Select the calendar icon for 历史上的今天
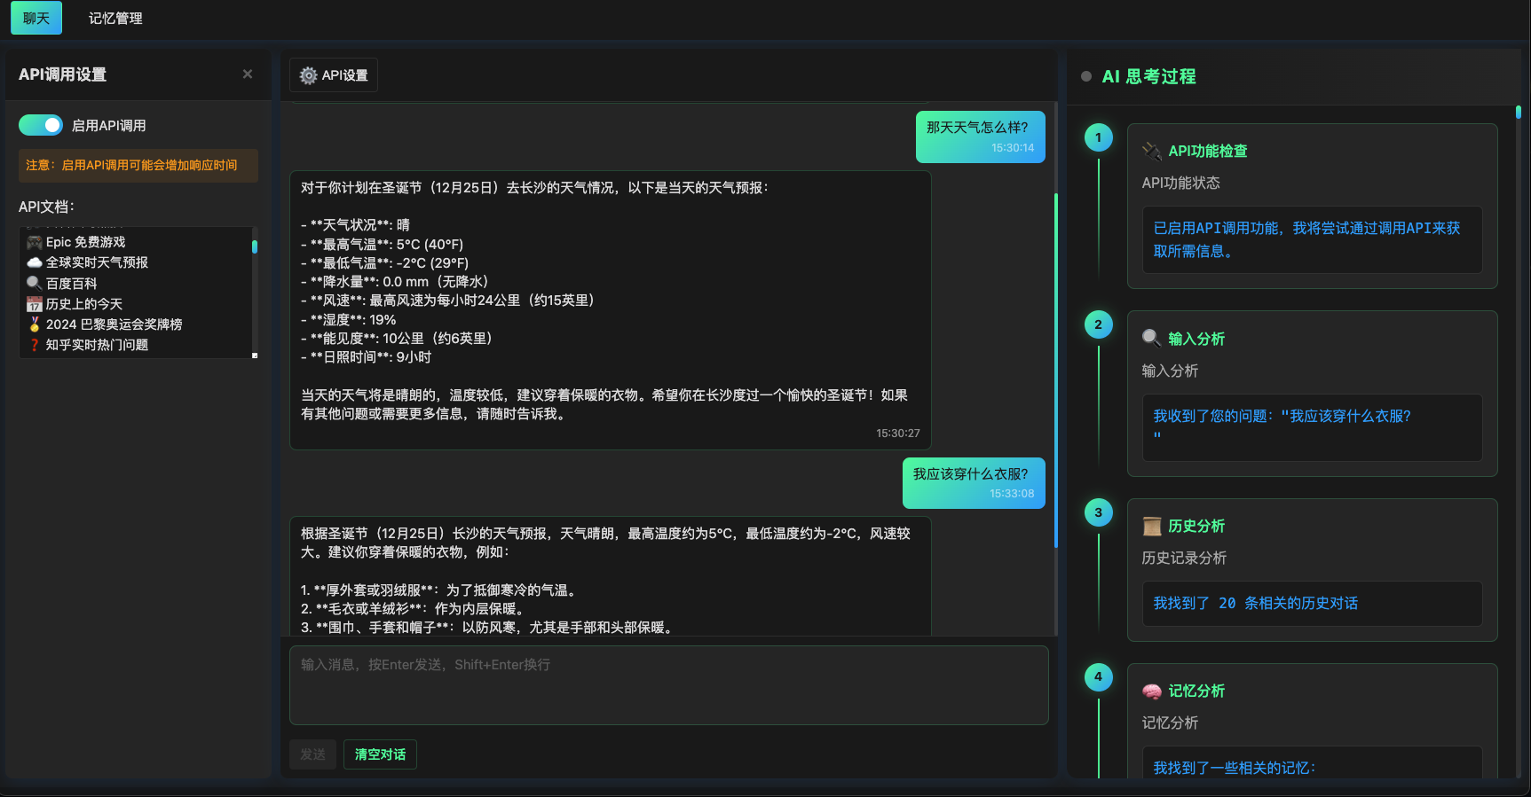The width and height of the screenshot is (1531, 797). pyautogui.click(x=35, y=304)
